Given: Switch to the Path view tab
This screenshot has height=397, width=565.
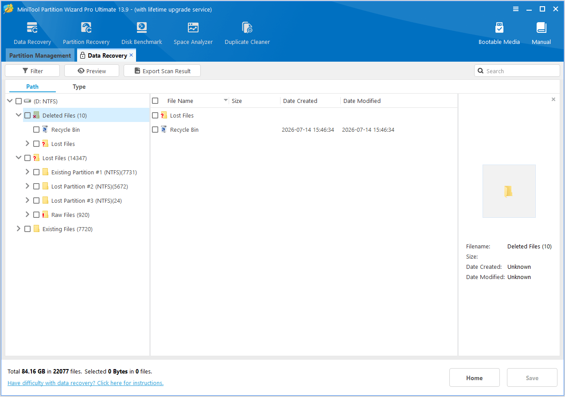Looking at the screenshot, I should pyautogui.click(x=32, y=86).
